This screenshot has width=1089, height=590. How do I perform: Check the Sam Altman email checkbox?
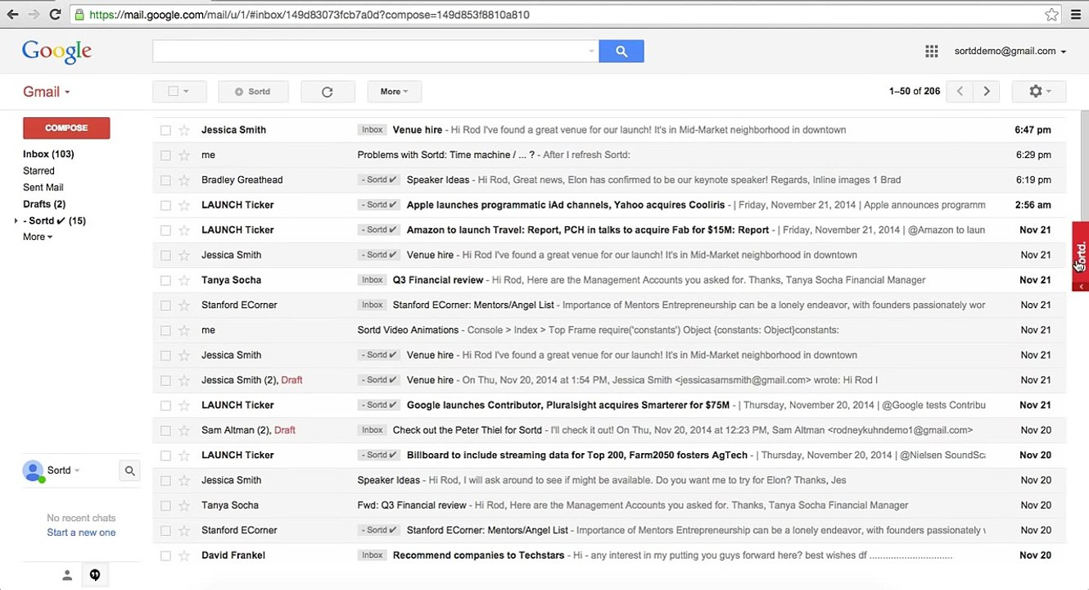click(x=165, y=430)
